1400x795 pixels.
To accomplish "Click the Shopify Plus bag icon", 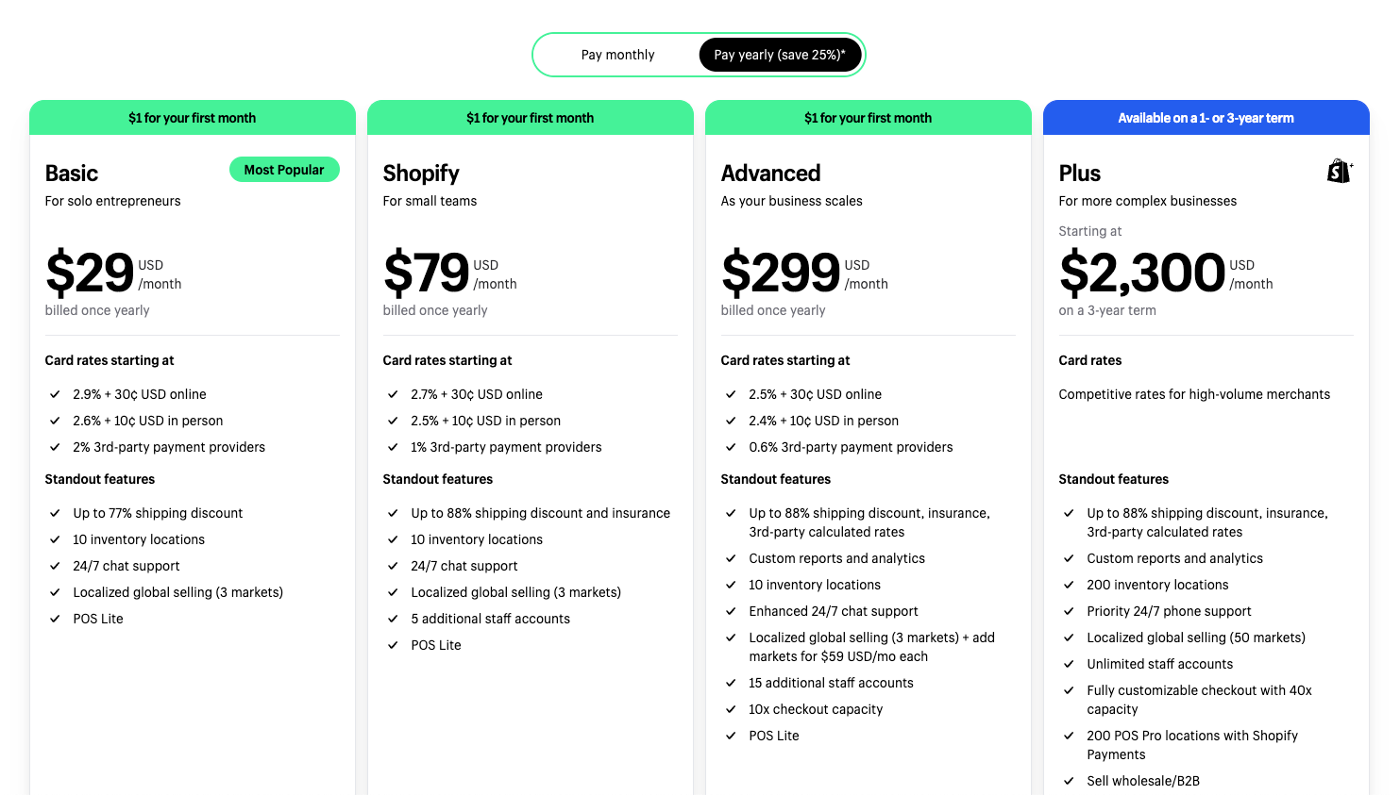I will 1340,171.
